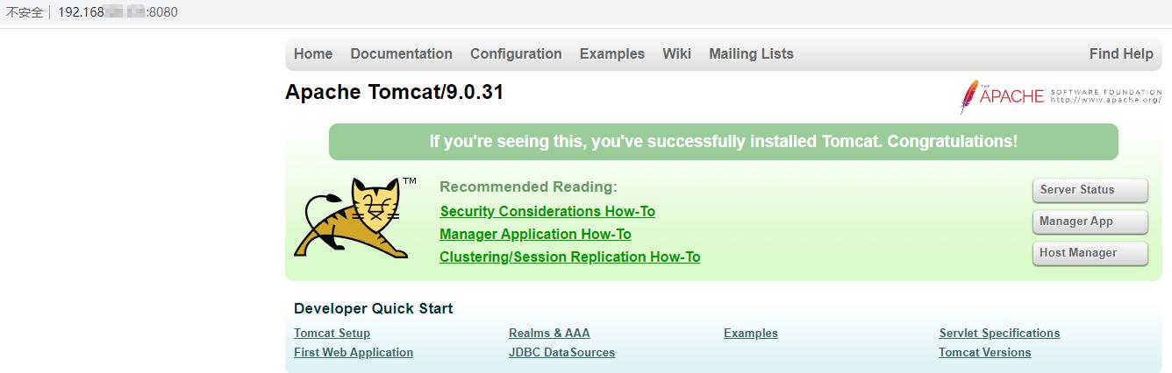
Task: Open the Home navigation item
Action: point(313,53)
